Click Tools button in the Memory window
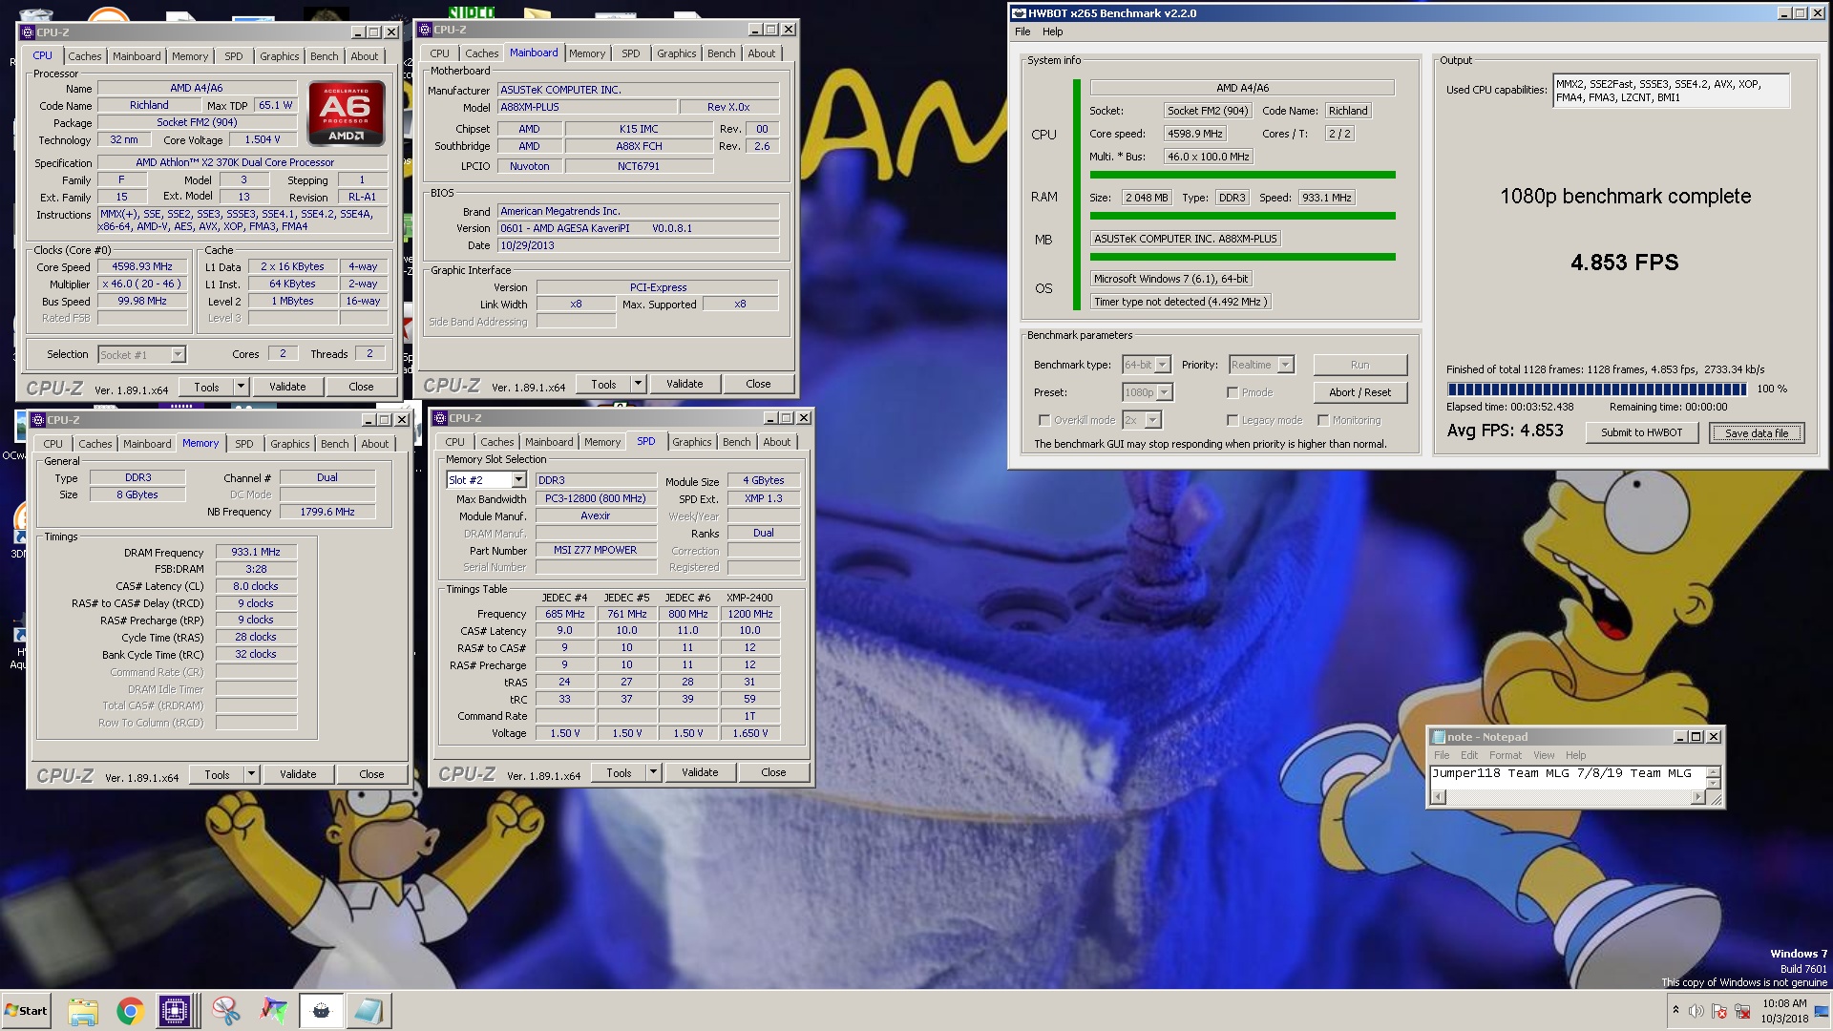 [x=217, y=774]
